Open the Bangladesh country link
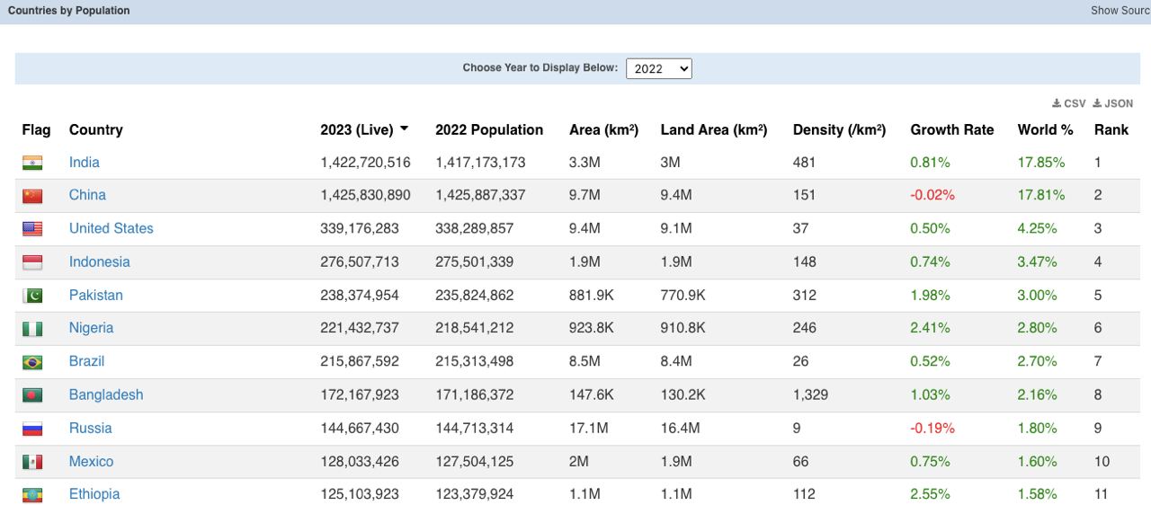This screenshot has width=1151, height=505. point(105,394)
